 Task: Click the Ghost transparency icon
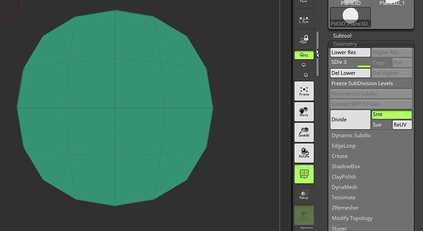click(304, 215)
